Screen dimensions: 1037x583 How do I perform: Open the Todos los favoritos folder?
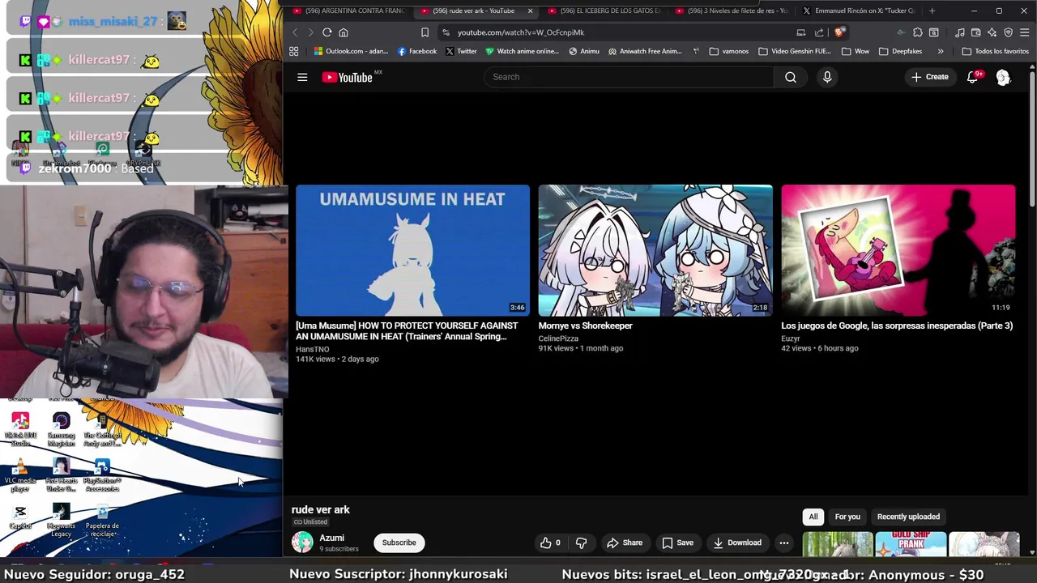[995, 51]
